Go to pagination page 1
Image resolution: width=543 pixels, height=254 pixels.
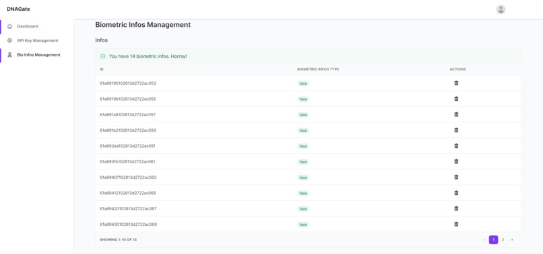493,239
